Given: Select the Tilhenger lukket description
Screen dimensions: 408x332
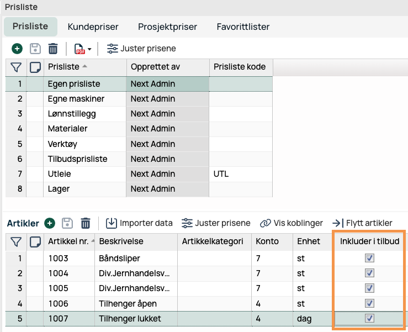Looking at the screenshot, I should click(x=130, y=318).
